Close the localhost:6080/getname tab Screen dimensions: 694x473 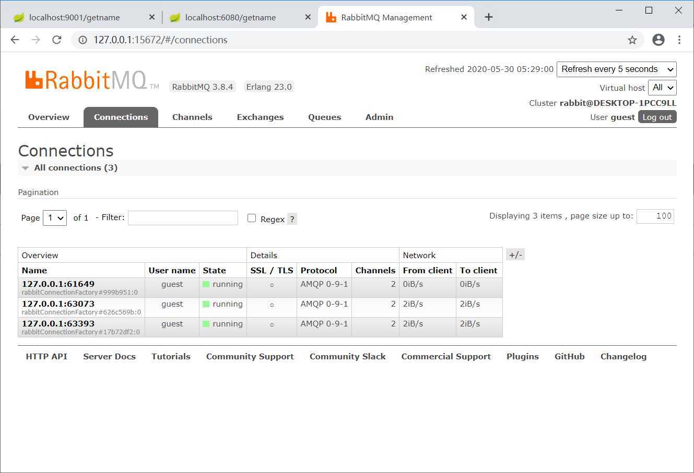(x=308, y=17)
